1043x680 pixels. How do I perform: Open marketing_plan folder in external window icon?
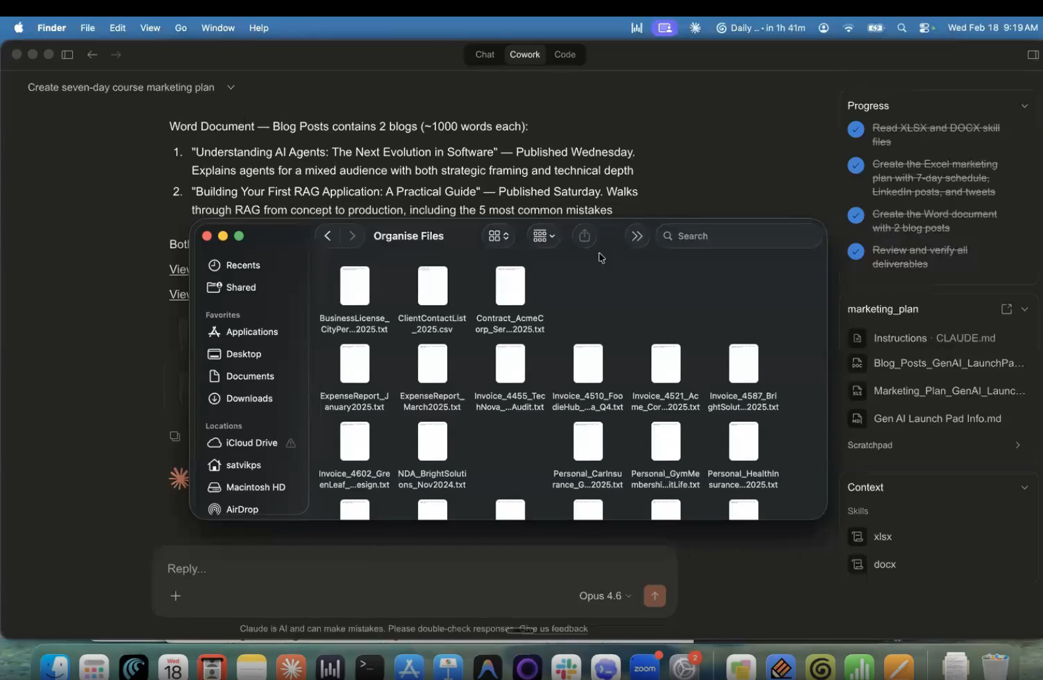tap(1006, 309)
